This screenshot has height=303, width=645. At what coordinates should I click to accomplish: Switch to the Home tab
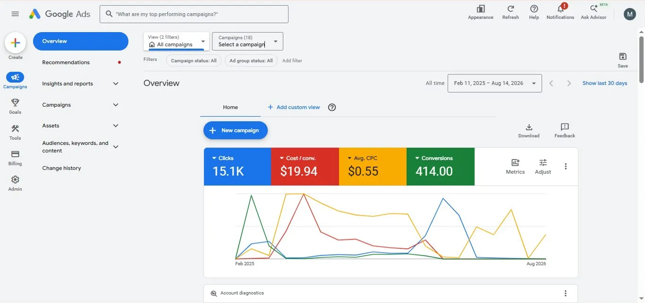pyautogui.click(x=230, y=107)
